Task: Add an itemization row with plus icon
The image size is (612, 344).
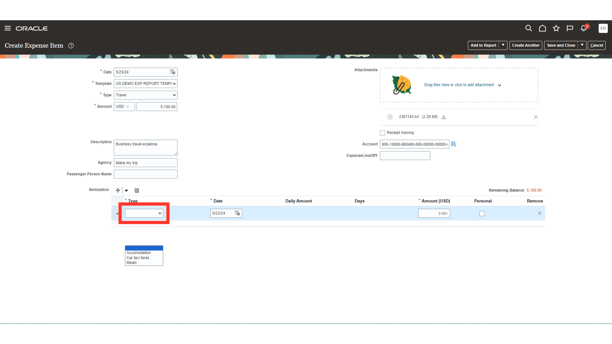Action: pos(118,190)
